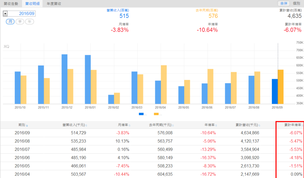Click the -5.06% yearly growth cell
The image size is (304, 178).
tap(209, 141)
